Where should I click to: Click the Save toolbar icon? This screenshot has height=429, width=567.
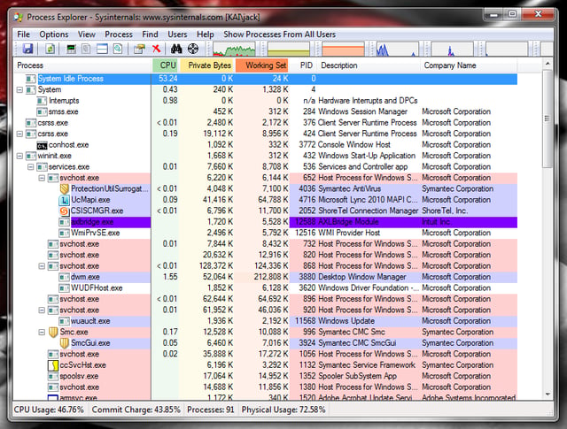(x=27, y=49)
